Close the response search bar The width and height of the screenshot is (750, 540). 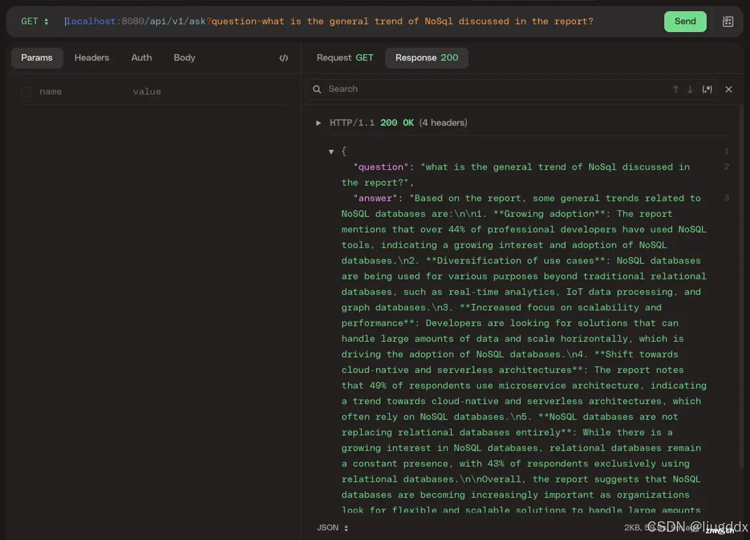[728, 89]
